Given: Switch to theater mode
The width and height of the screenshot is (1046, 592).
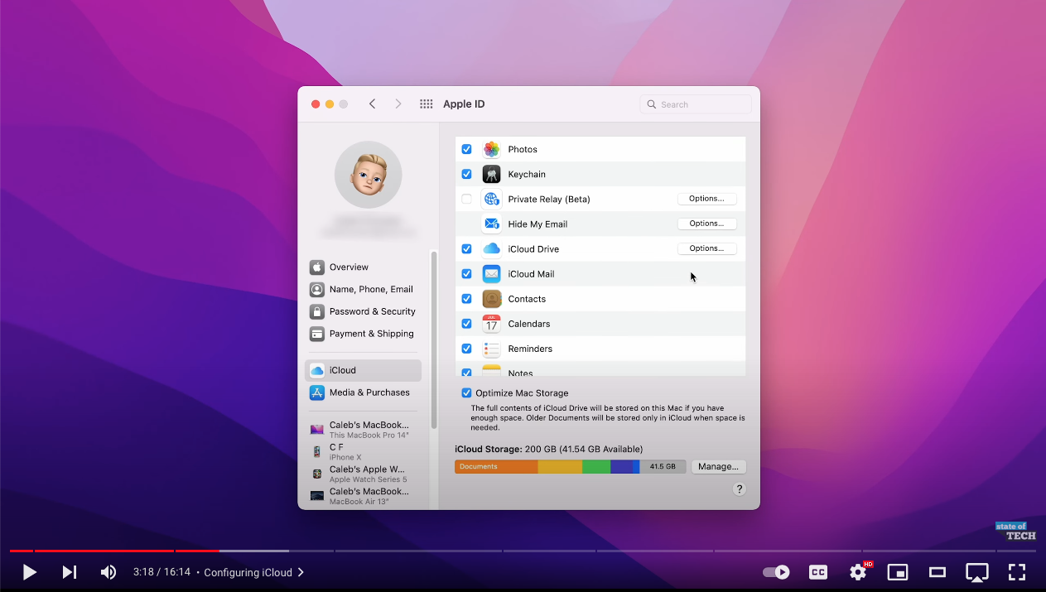Looking at the screenshot, I should pyautogui.click(x=938, y=572).
